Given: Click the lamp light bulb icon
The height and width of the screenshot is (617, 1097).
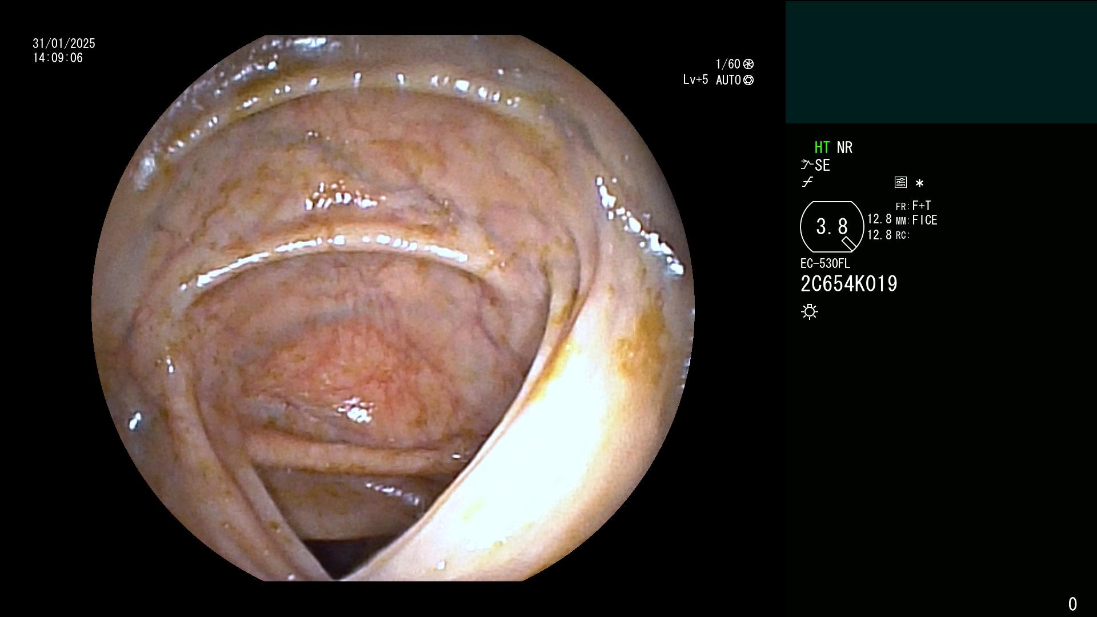Looking at the screenshot, I should tap(810, 312).
